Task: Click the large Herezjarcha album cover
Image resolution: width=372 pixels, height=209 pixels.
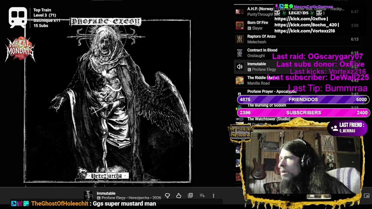Action: coord(107,100)
